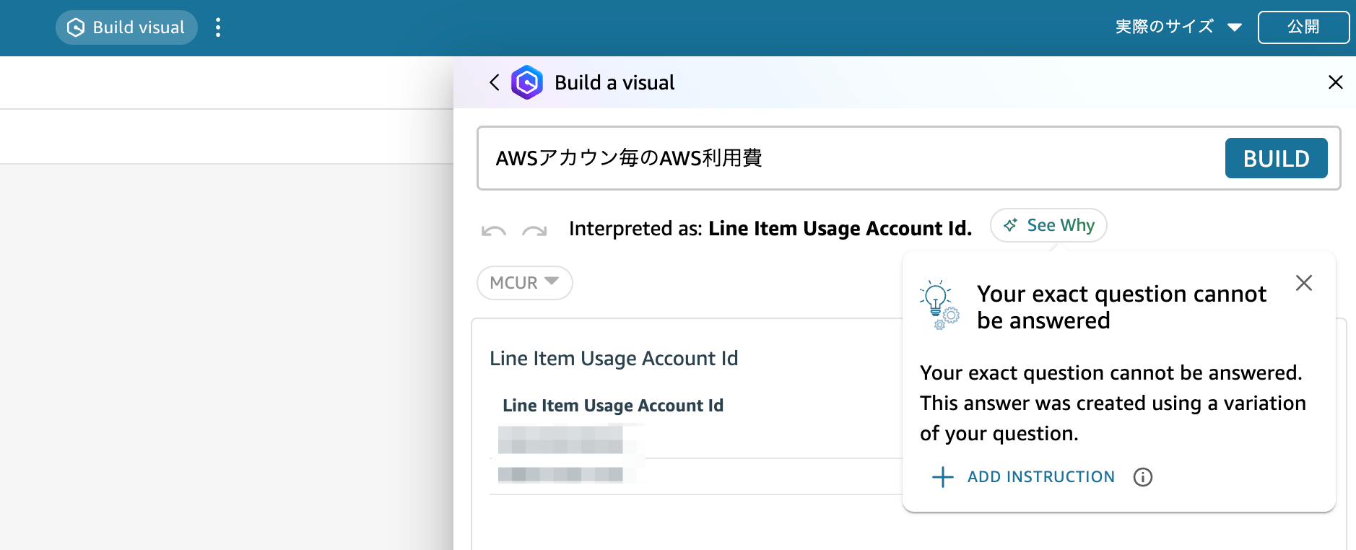Click the 'Interpreted as' text line
Screen dimensions: 1356x550
[770, 229]
